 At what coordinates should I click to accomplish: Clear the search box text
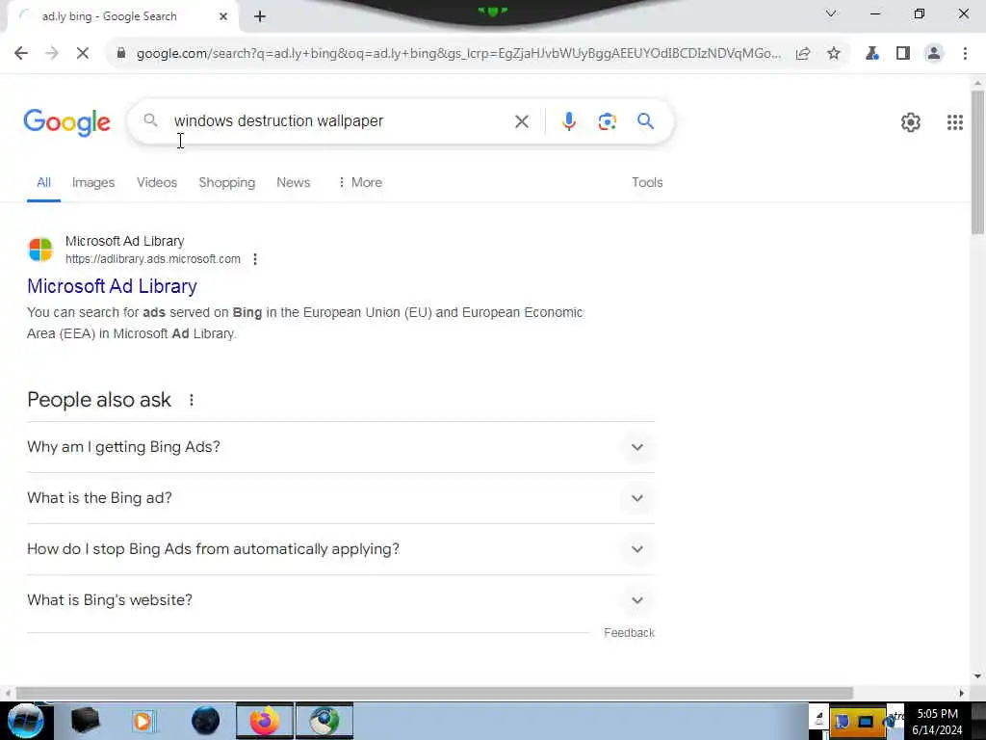(x=521, y=120)
